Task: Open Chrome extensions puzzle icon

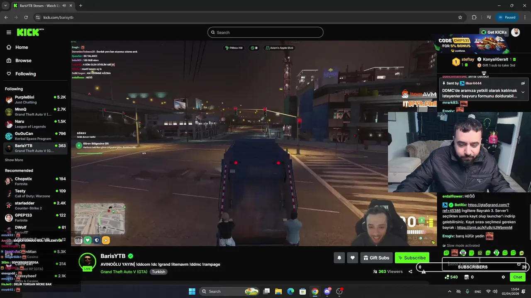Action: tap(474, 17)
